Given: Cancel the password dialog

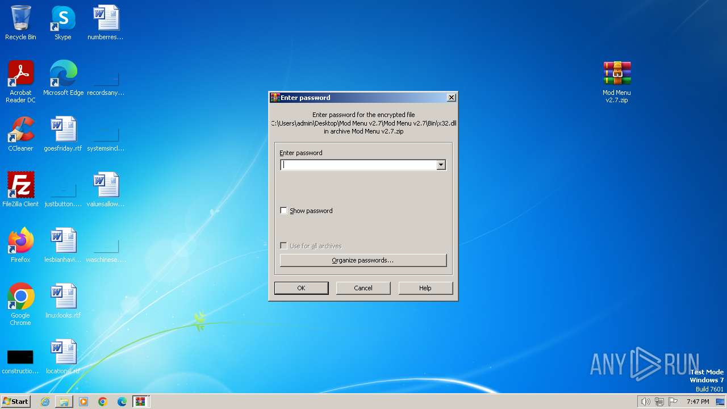Looking at the screenshot, I should (x=363, y=288).
